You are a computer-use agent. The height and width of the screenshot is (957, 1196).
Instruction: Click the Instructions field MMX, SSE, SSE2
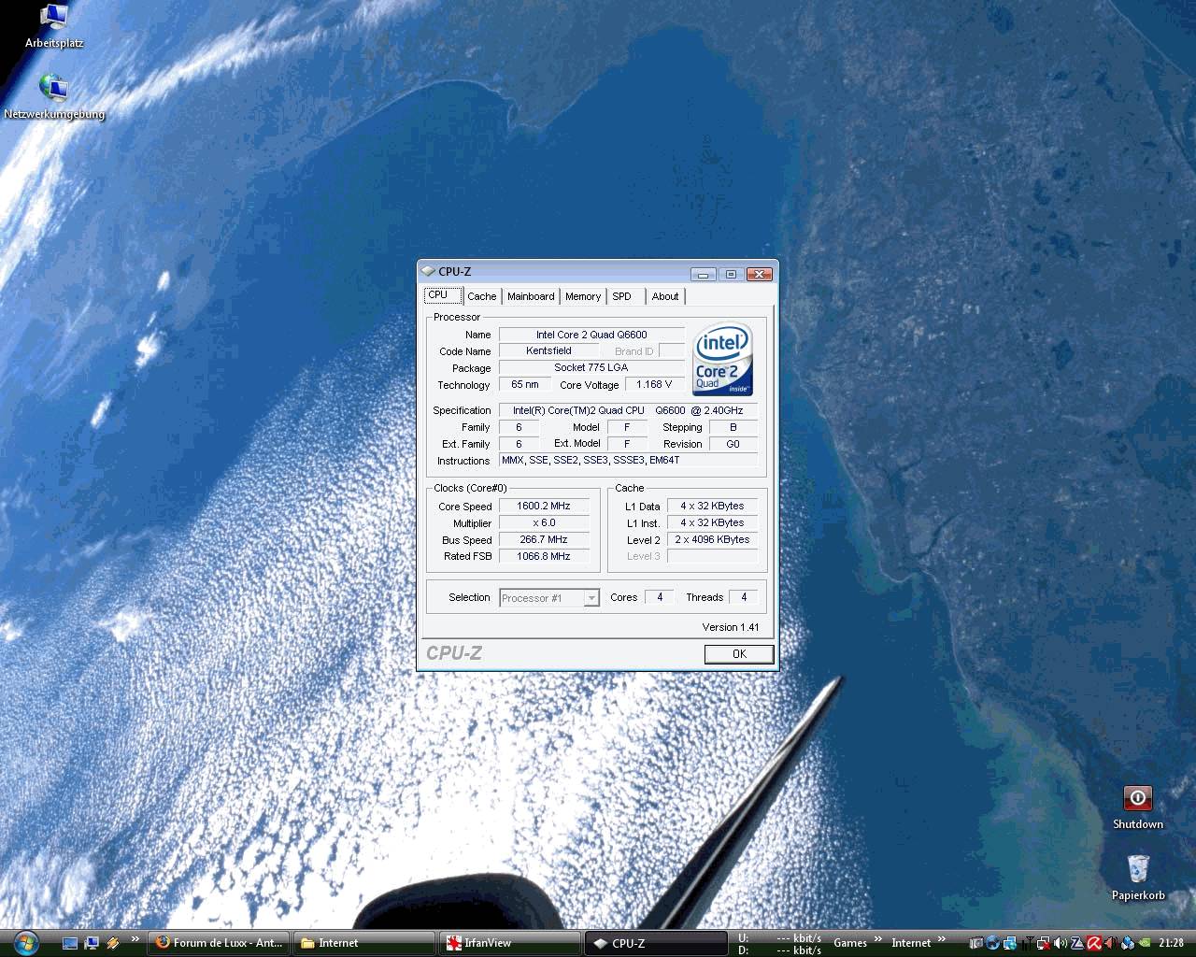point(628,461)
